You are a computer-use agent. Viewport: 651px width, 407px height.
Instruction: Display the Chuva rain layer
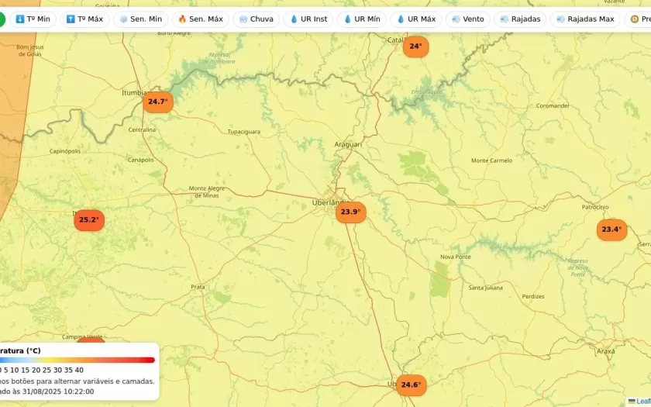point(256,19)
